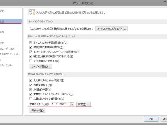Click the 再チェック(K) button

click(37, 111)
